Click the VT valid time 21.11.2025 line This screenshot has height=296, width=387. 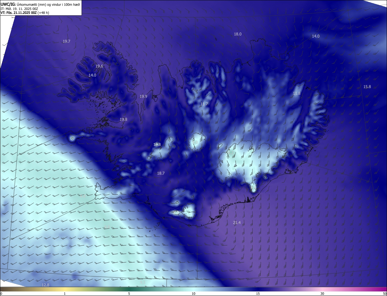25,13
